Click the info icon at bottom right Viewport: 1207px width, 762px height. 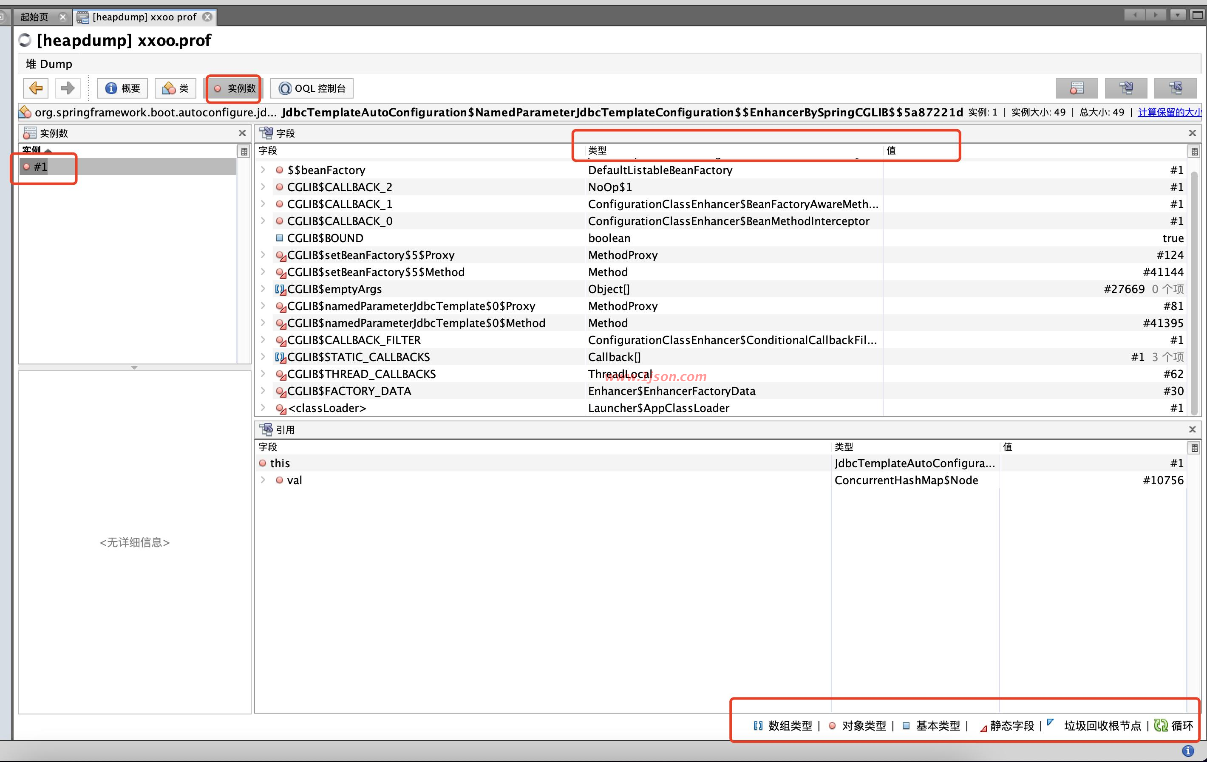1187,751
